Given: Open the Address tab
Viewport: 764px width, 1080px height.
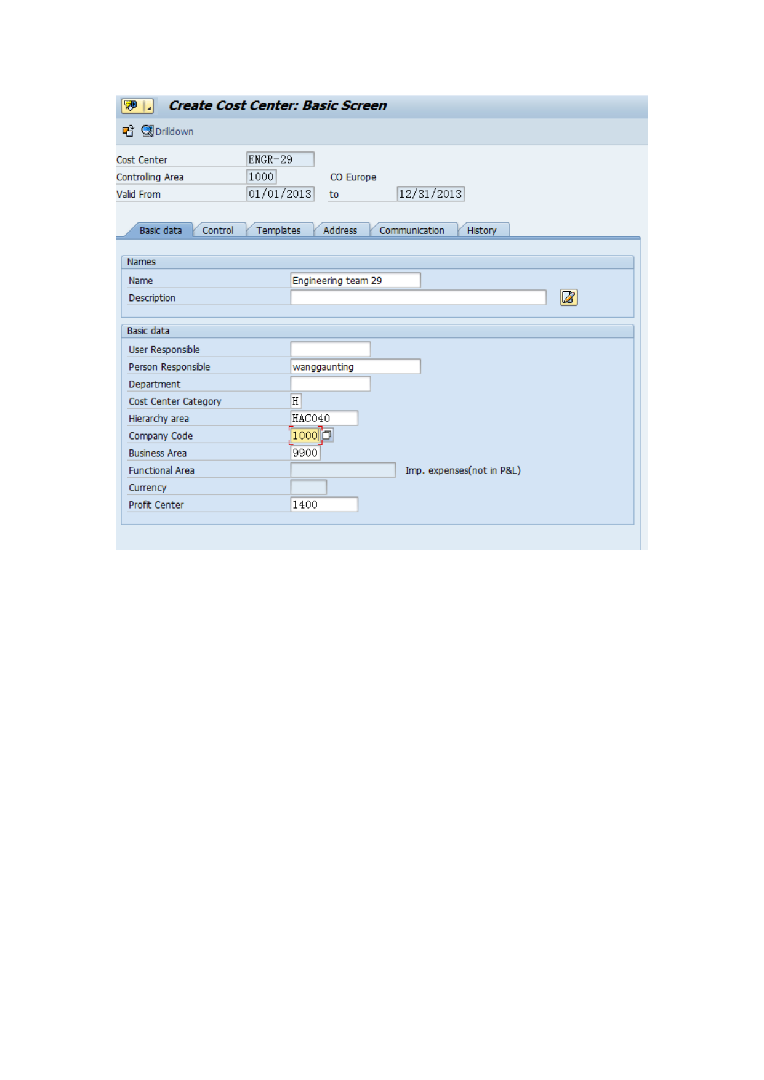Looking at the screenshot, I should coord(340,230).
